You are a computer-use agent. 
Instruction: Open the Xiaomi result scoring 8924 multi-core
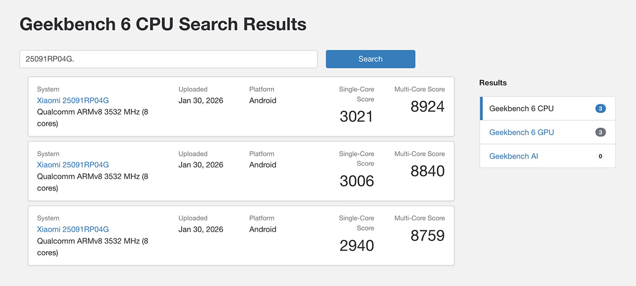73,101
